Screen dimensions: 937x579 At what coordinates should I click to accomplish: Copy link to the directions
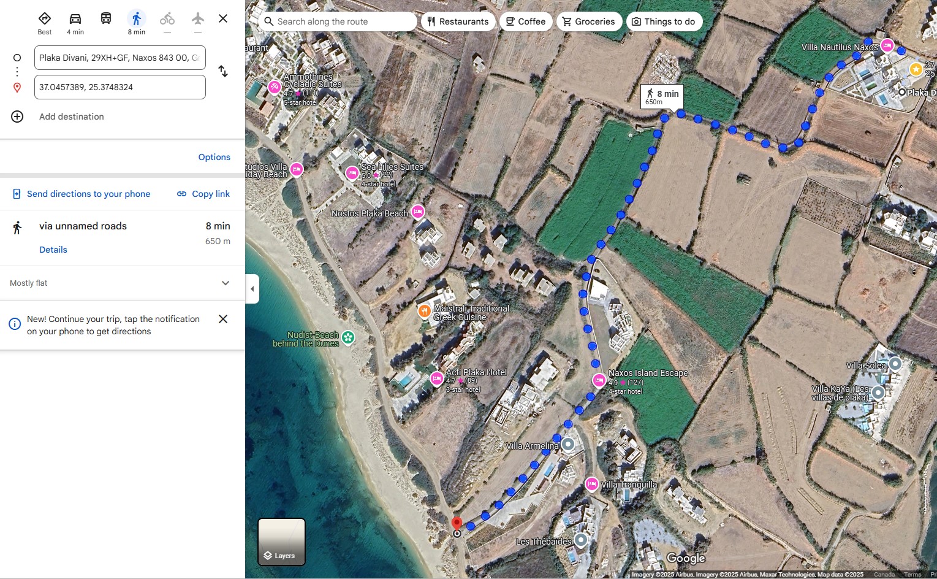203,194
